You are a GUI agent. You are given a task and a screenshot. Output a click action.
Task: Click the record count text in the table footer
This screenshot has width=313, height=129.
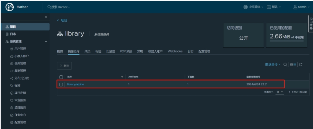click(298, 92)
